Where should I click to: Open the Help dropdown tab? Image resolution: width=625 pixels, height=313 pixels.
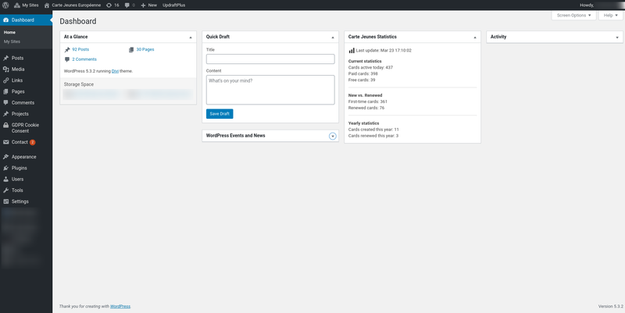tap(611, 15)
